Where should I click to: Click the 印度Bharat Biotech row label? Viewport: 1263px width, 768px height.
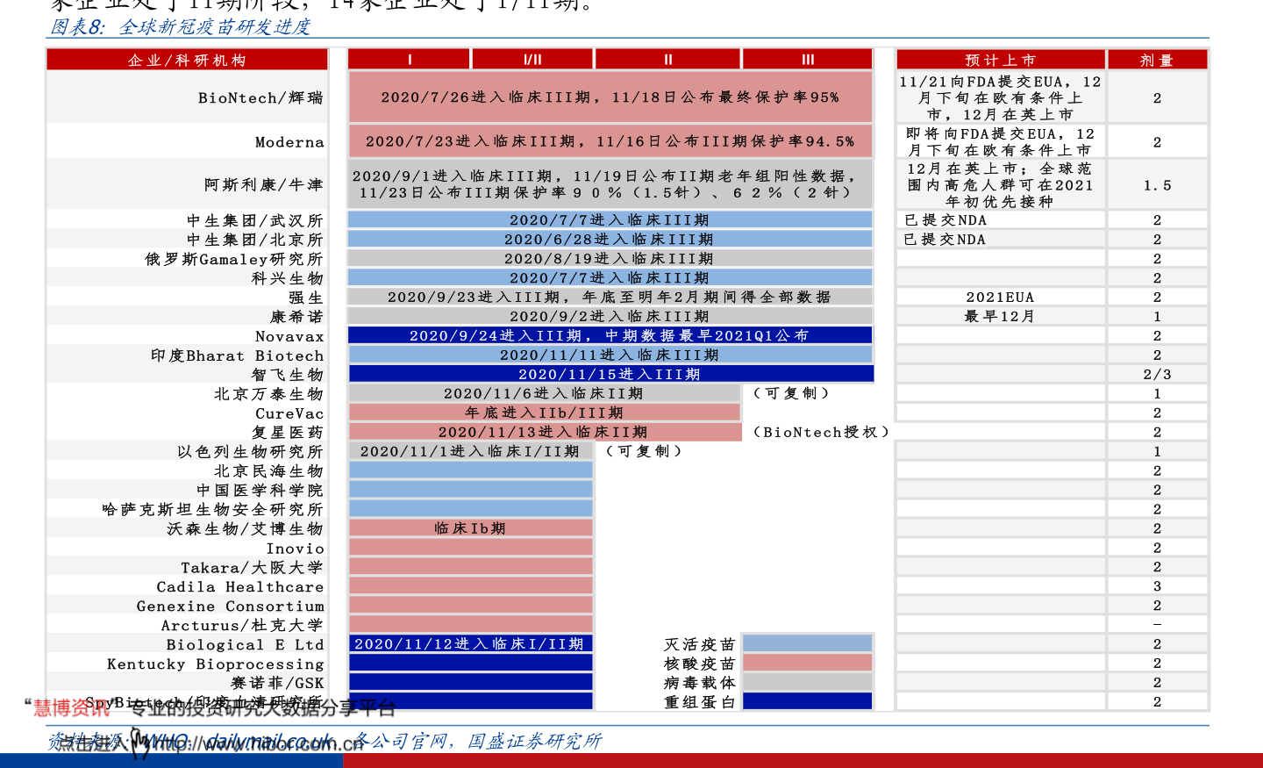pos(237,355)
